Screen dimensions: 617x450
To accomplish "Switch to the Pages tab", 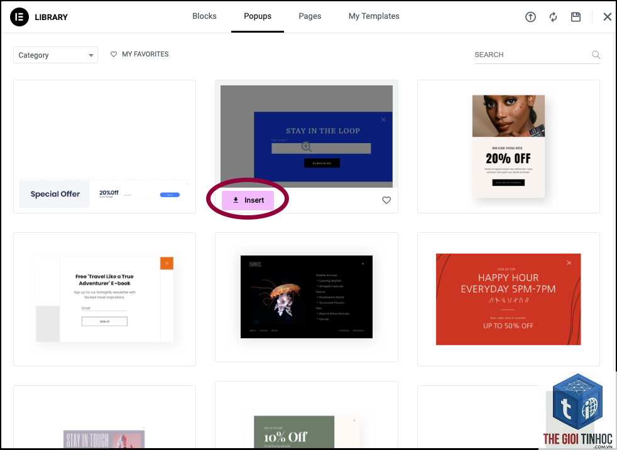I will (310, 16).
